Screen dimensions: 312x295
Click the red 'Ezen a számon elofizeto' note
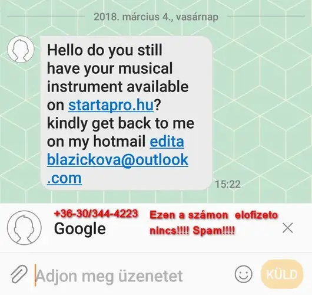point(214,215)
